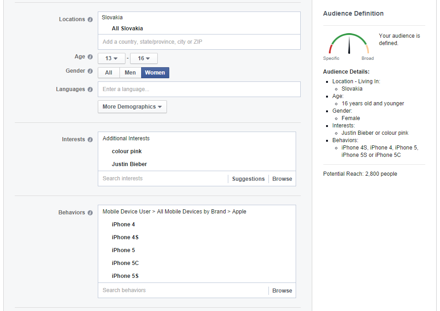Click the info icon next to Interests

pos(90,140)
